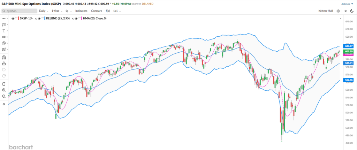Expand the 1-Year period dropdown
Image resolution: width=357 pixels, height=150 pixels.
coord(57,11)
